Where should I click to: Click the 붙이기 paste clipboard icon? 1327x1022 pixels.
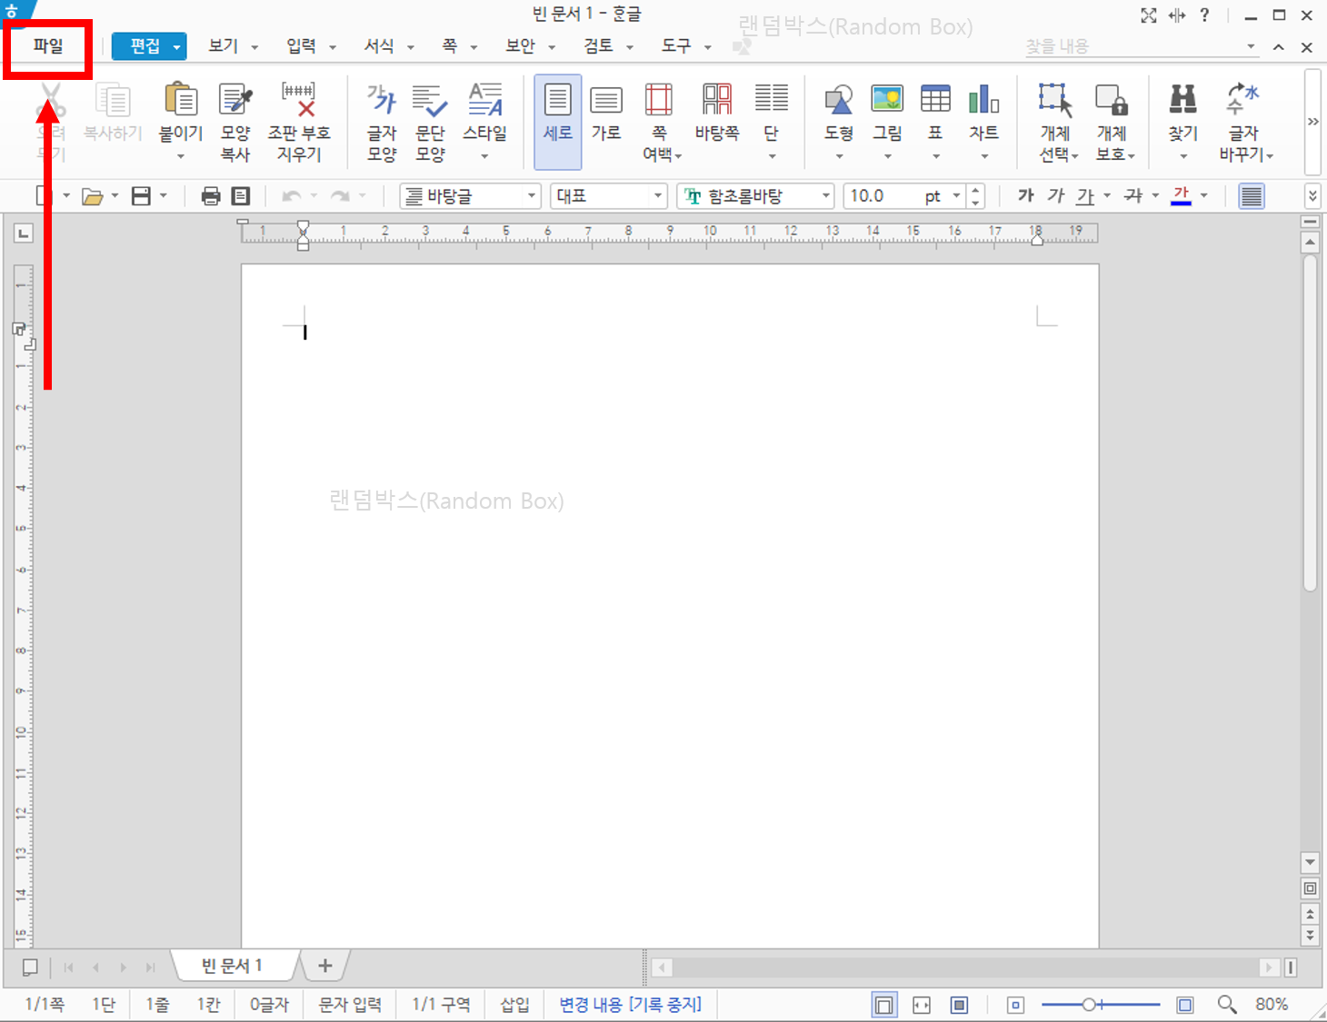click(181, 100)
